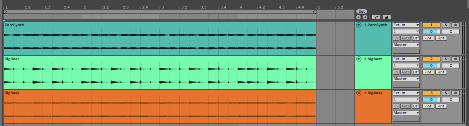Enable Auto monitoring on PercSynth
The height and width of the screenshot is (126, 469).
point(406,38)
